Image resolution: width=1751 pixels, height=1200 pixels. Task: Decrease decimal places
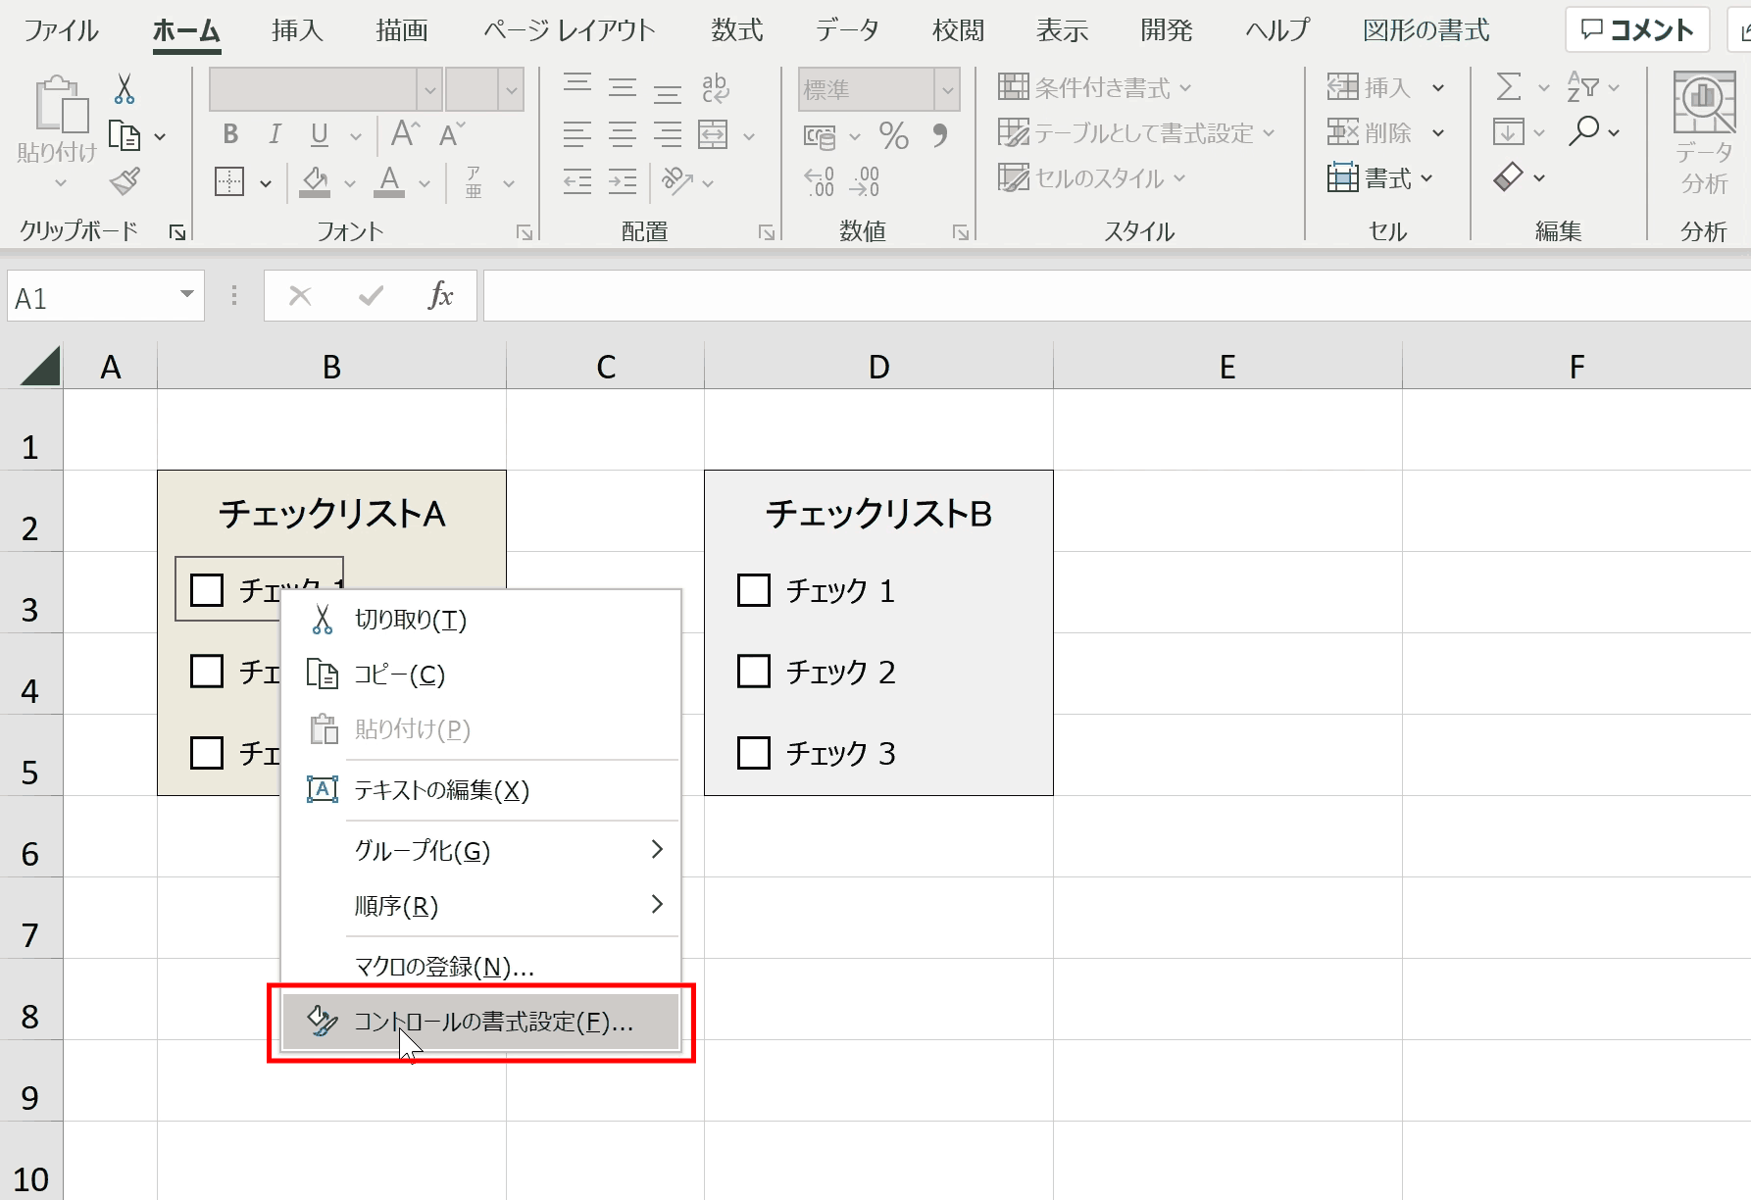click(x=865, y=181)
